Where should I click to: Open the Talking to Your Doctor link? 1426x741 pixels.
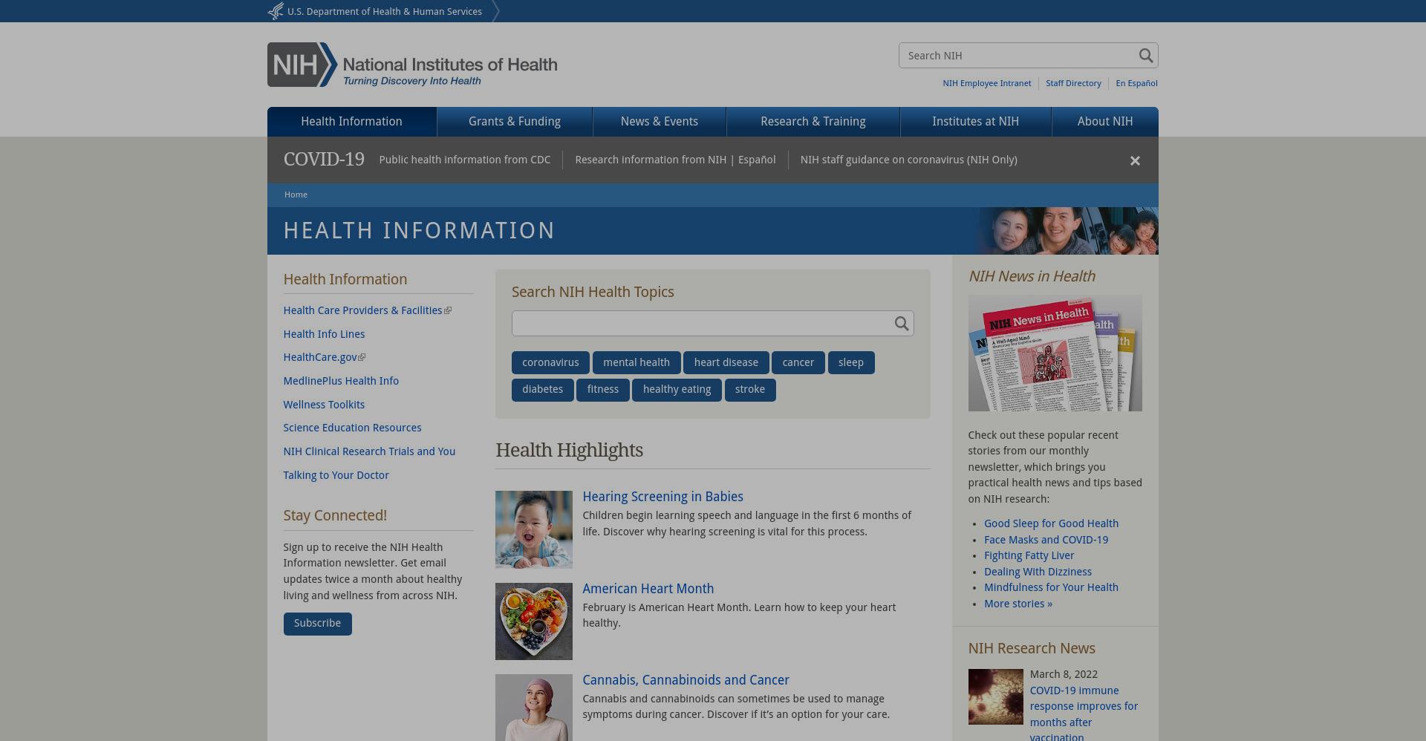pyautogui.click(x=336, y=475)
